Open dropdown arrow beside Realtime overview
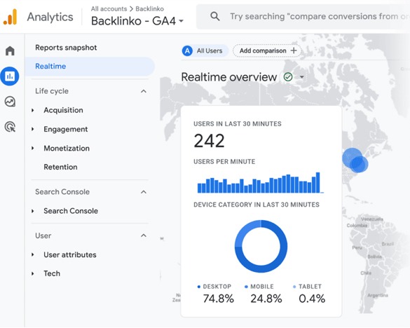This screenshot has width=410, height=328. click(x=302, y=77)
